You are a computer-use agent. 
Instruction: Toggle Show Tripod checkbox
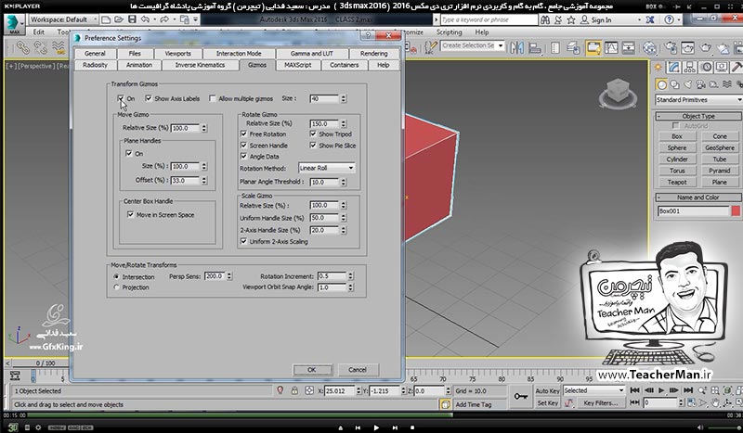313,134
